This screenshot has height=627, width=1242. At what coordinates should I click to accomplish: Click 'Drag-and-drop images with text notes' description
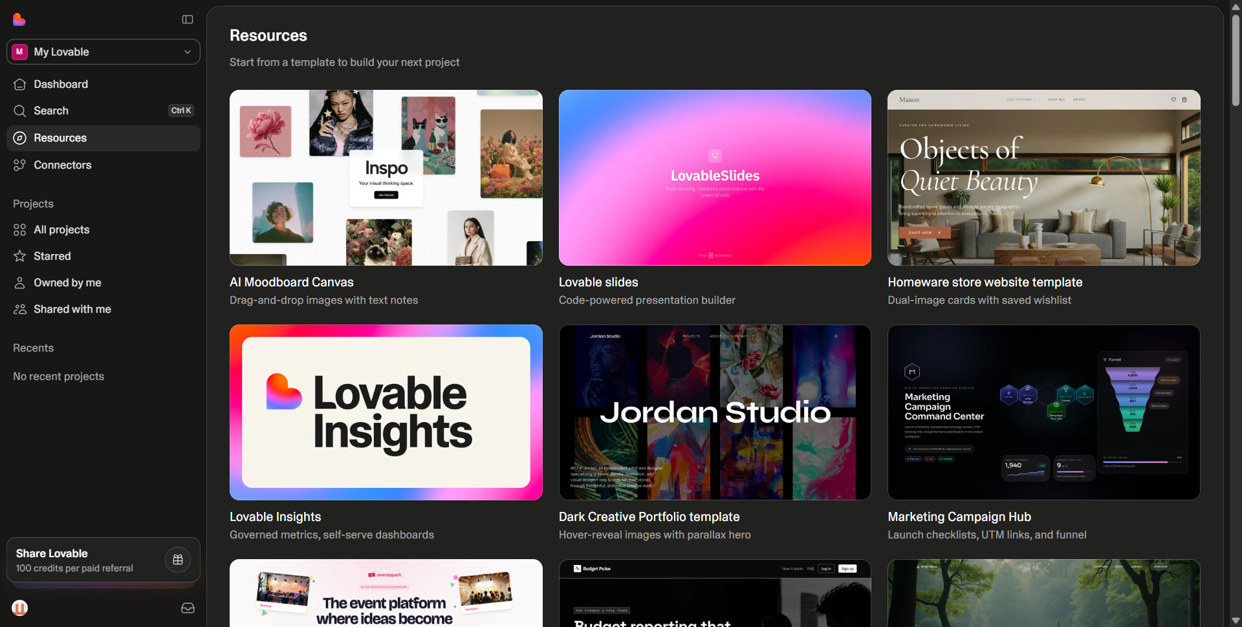tap(323, 300)
